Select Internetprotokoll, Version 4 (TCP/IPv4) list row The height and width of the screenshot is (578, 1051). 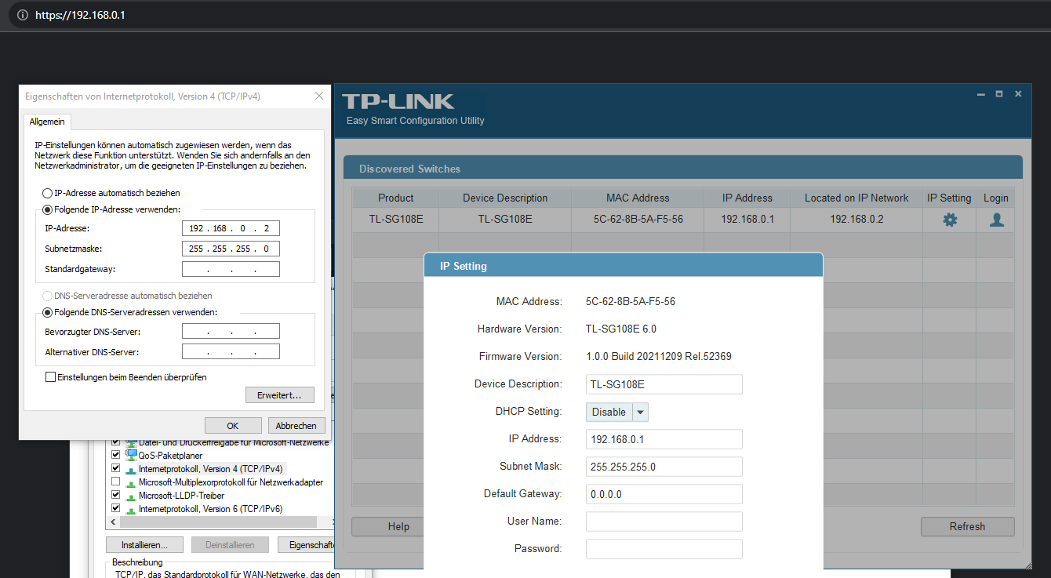coord(210,469)
